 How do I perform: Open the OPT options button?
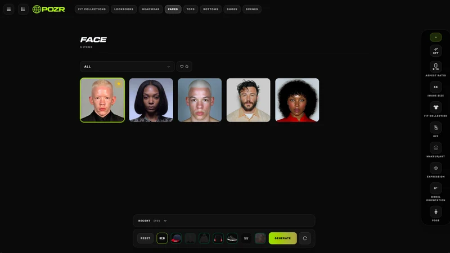tap(435, 51)
